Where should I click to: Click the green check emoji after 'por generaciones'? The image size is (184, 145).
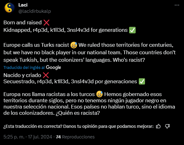[142, 81]
